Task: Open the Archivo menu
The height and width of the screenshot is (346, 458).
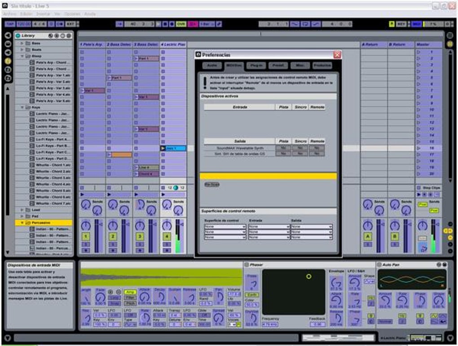Action: pyautogui.click(x=9, y=14)
